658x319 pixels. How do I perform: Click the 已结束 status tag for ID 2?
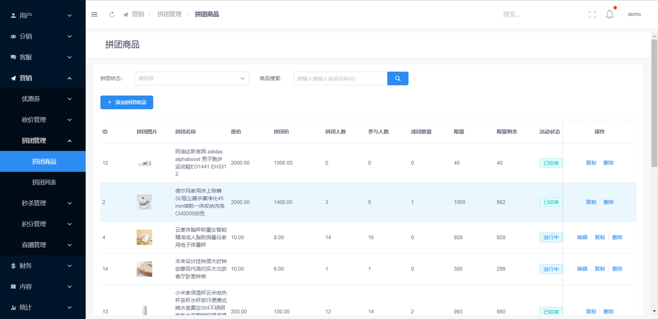coord(551,202)
